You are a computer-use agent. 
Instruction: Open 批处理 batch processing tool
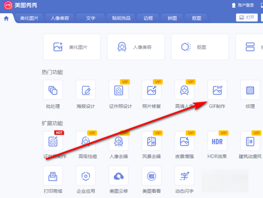pyautogui.click(x=53, y=90)
